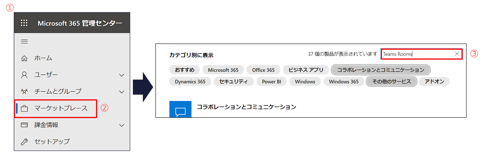Expand the 課金情報 chevron
The height and width of the screenshot is (154, 483).
(x=122, y=125)
